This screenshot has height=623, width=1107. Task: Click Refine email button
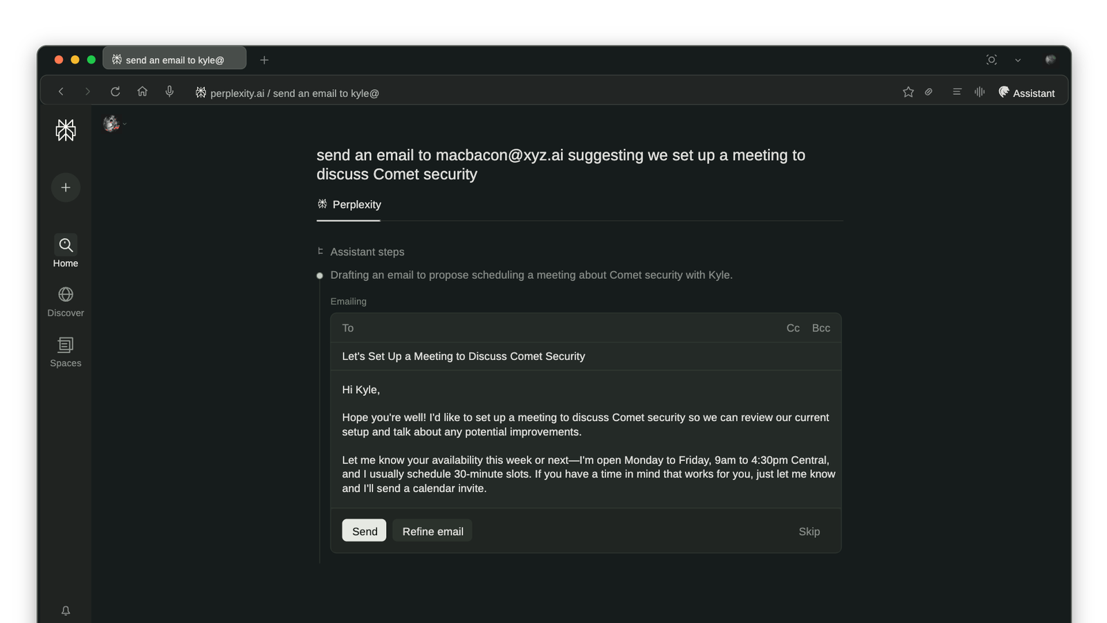[432, 531]
